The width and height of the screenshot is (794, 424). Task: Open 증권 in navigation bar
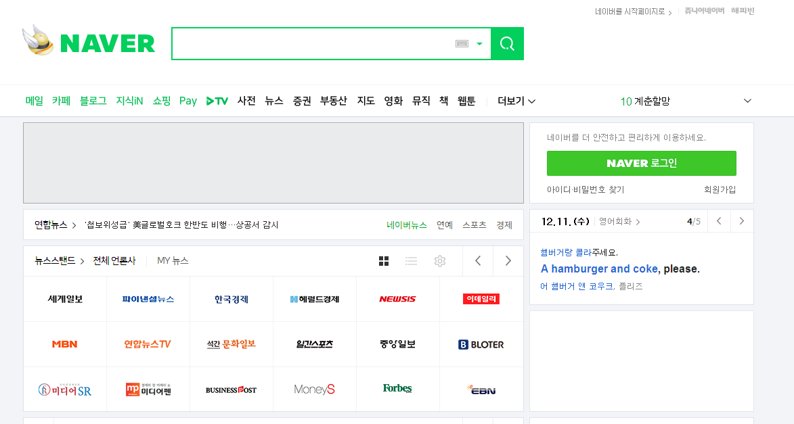click(302, 101)
